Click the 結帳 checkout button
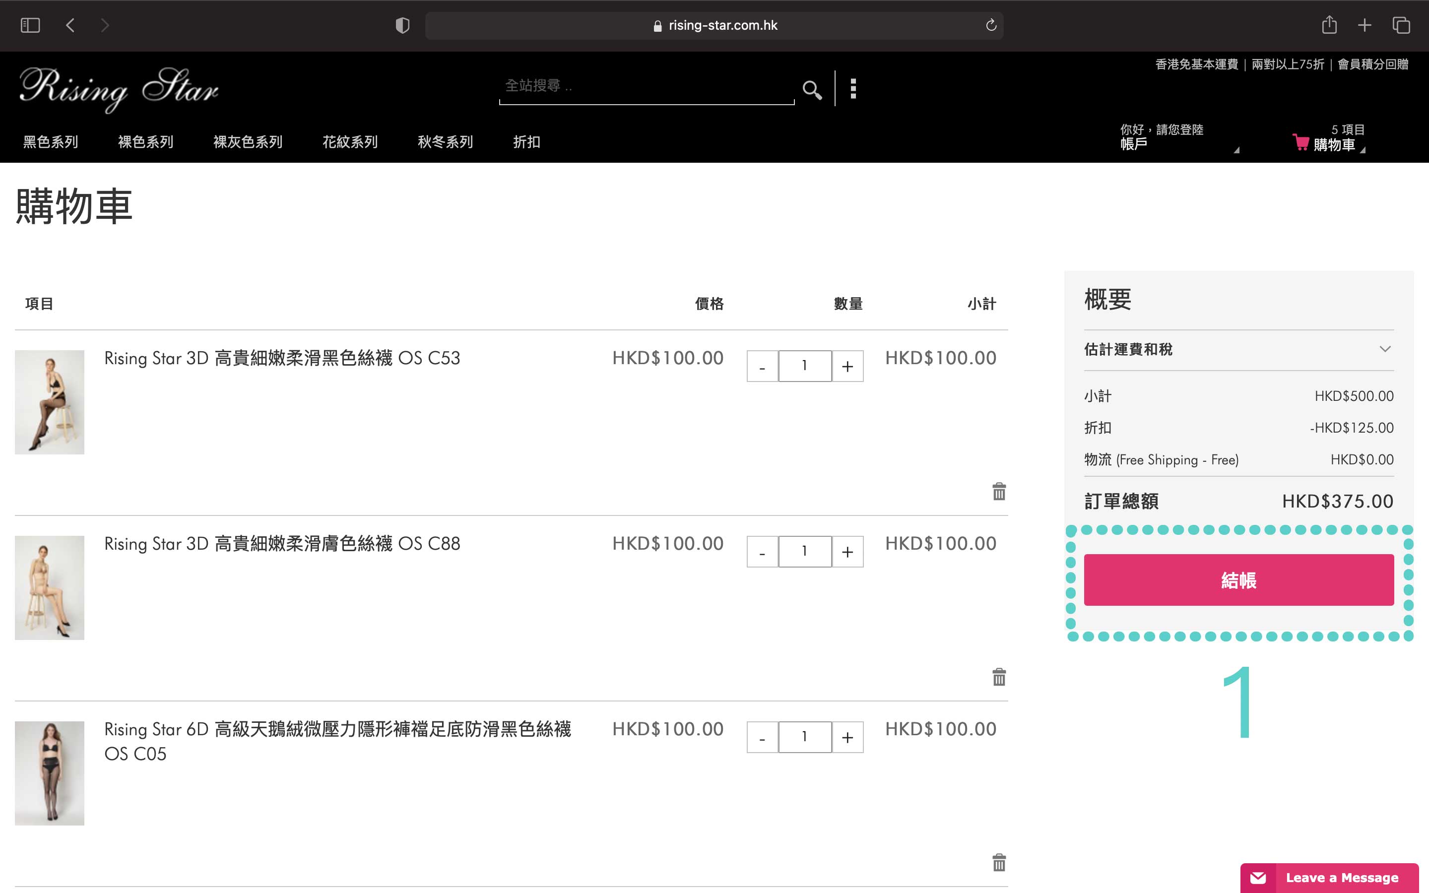 click(x=1239, y=580)
